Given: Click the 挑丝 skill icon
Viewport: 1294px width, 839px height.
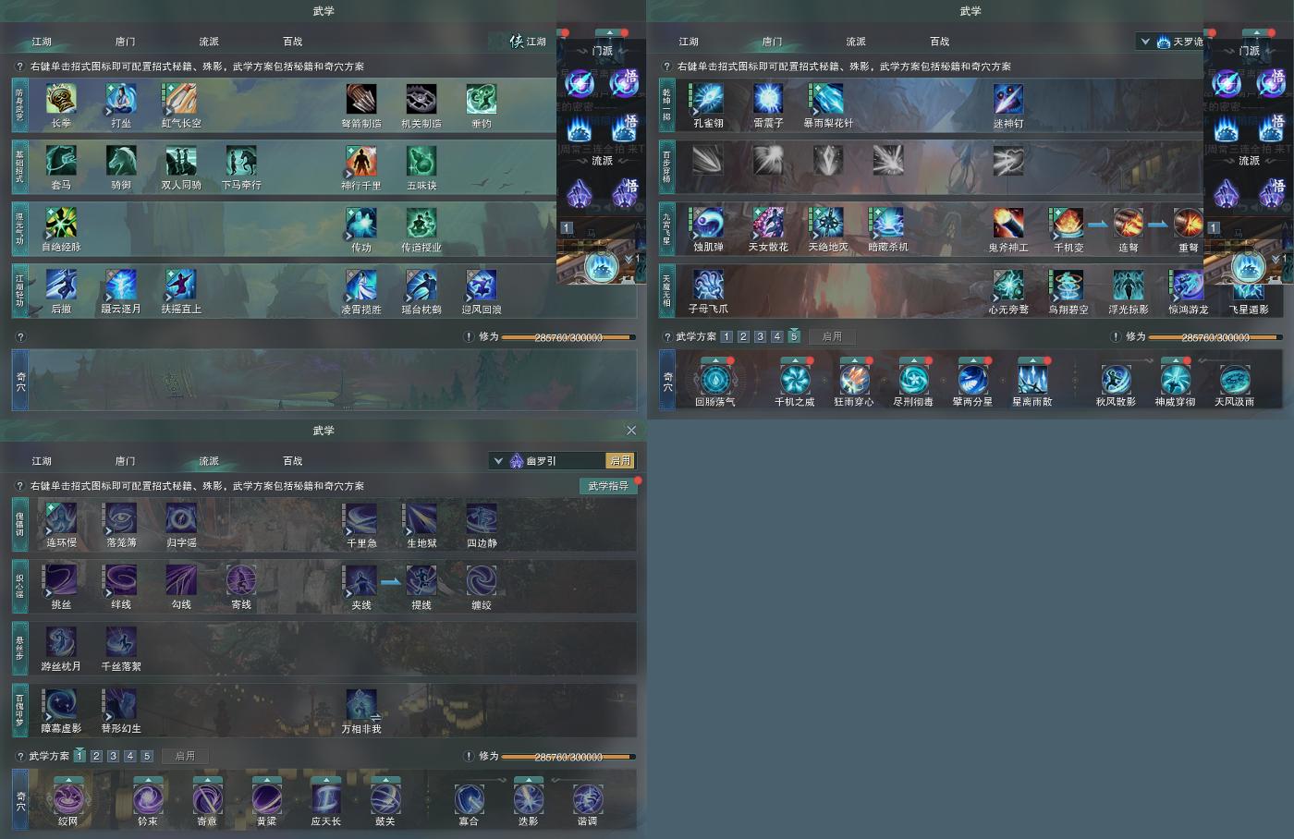Looking at the screenshot, I should click(x=61, y=580).
